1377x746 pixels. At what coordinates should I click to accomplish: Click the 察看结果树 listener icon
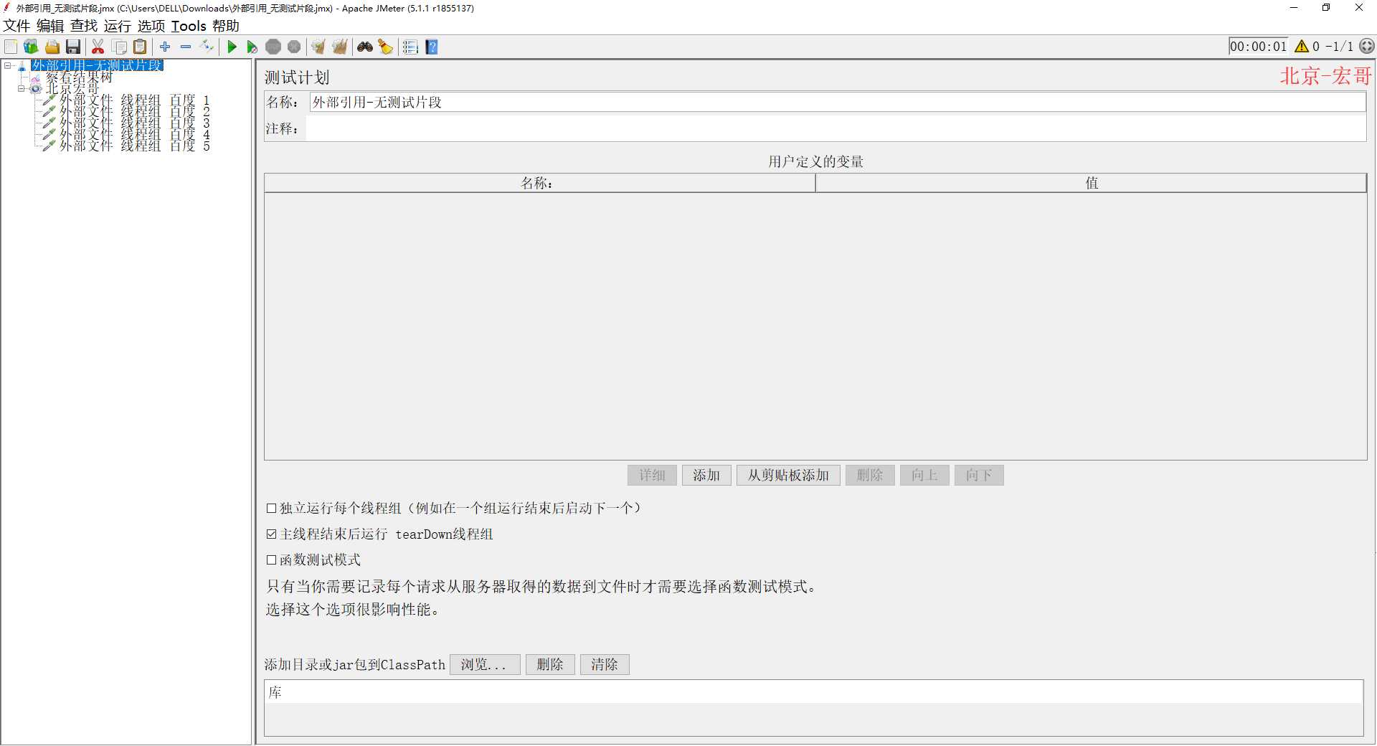pyautogui.click(x=36, y=77)
